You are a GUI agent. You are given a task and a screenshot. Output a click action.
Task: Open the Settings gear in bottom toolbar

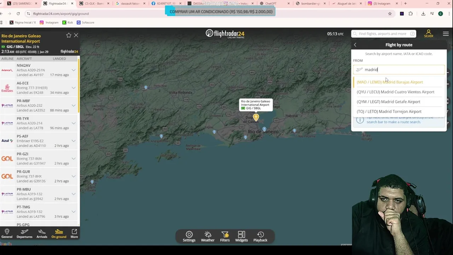pyautogui.click(x=189, y=236)
